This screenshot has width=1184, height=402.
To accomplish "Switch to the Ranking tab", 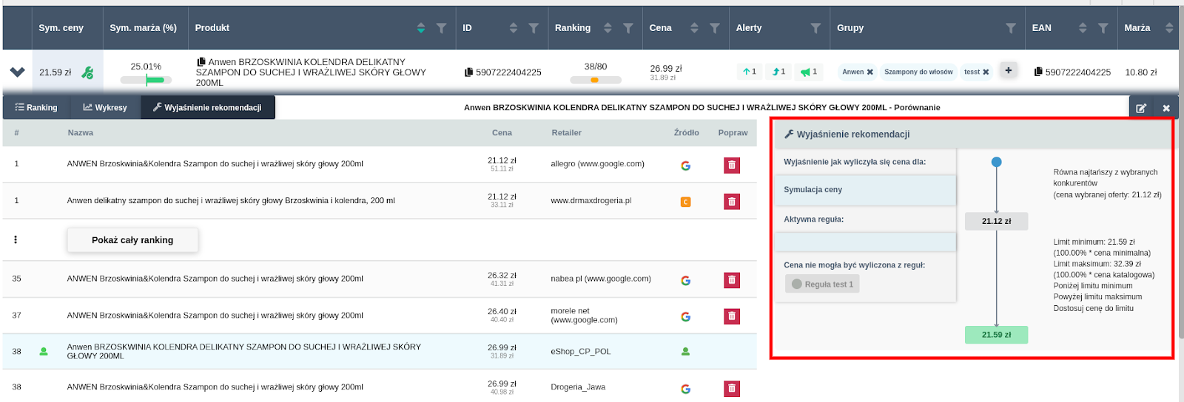I will (36, 107).
